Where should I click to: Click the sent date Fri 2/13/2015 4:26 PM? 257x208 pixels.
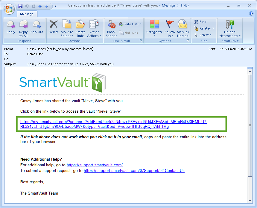236,49
